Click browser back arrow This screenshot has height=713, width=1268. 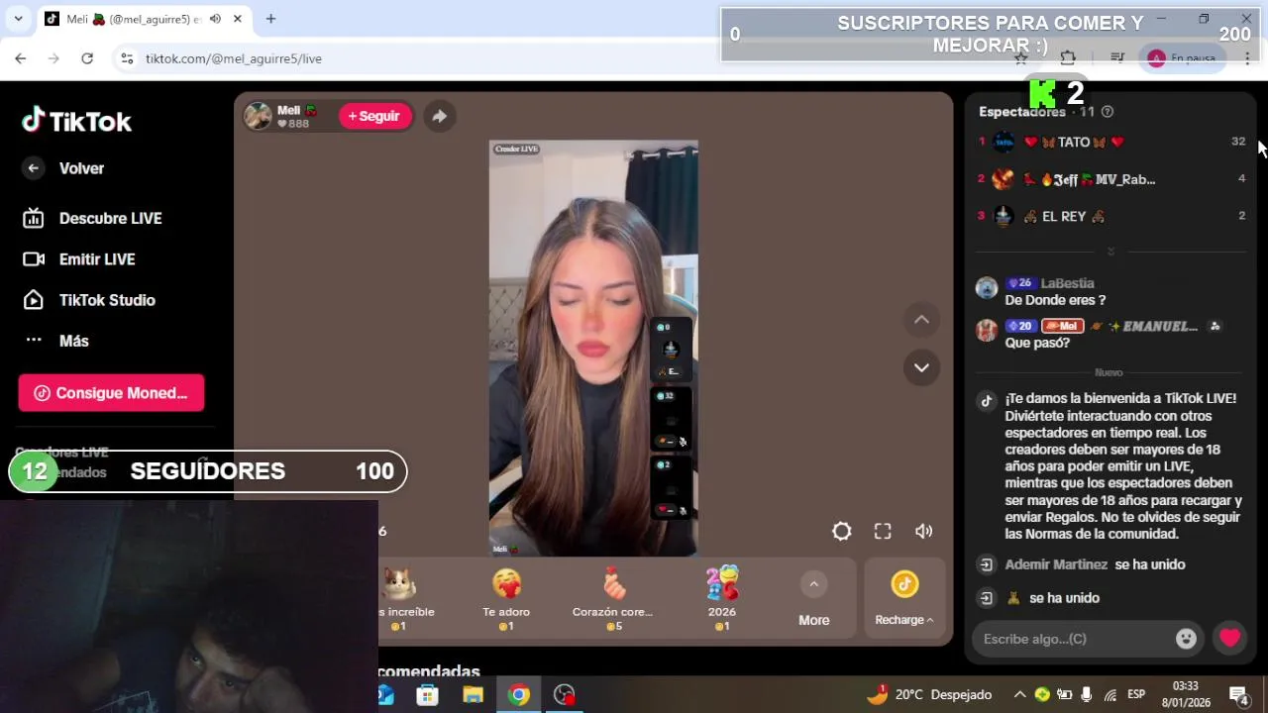pyautogui.click(x=21, y=58)
